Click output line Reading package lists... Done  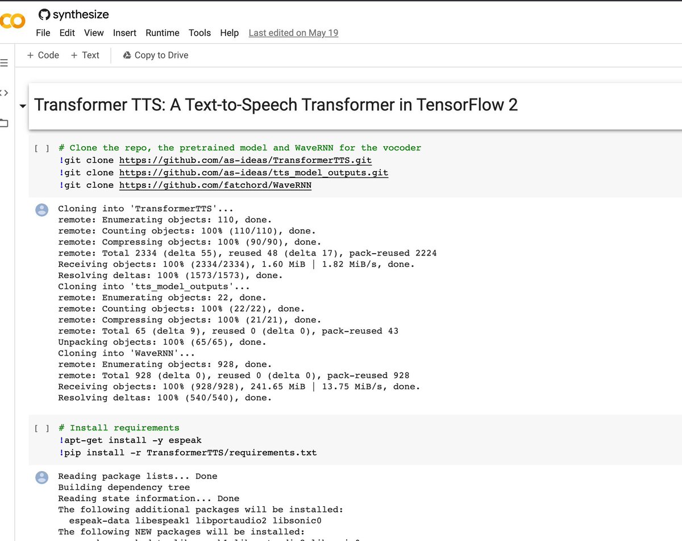coord(138,476)
